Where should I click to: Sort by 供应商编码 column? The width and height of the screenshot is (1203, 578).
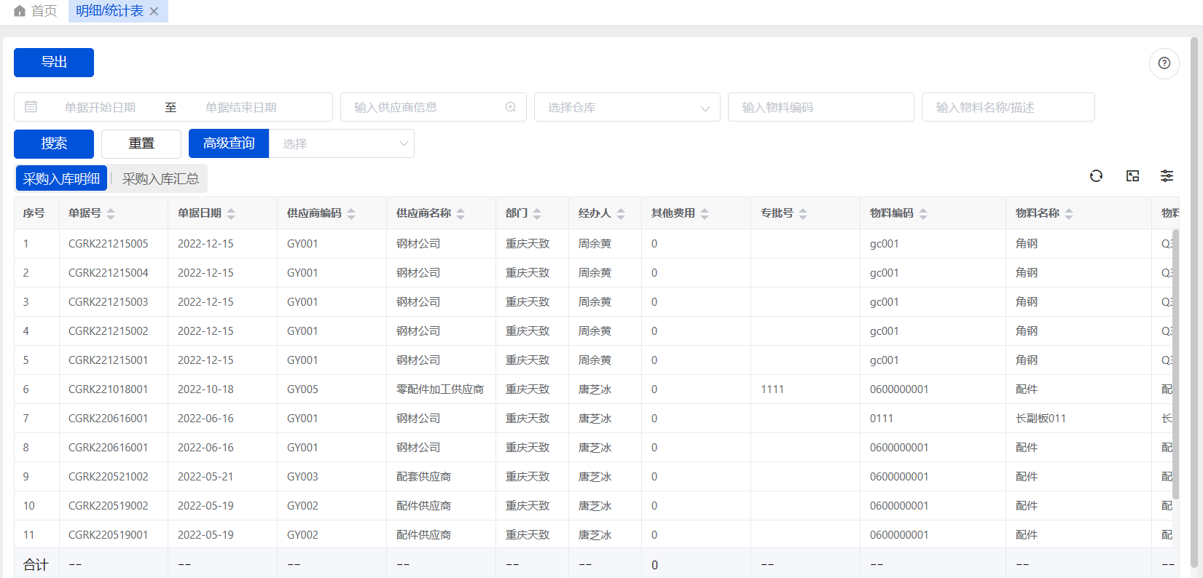click(x=351, y=213)
